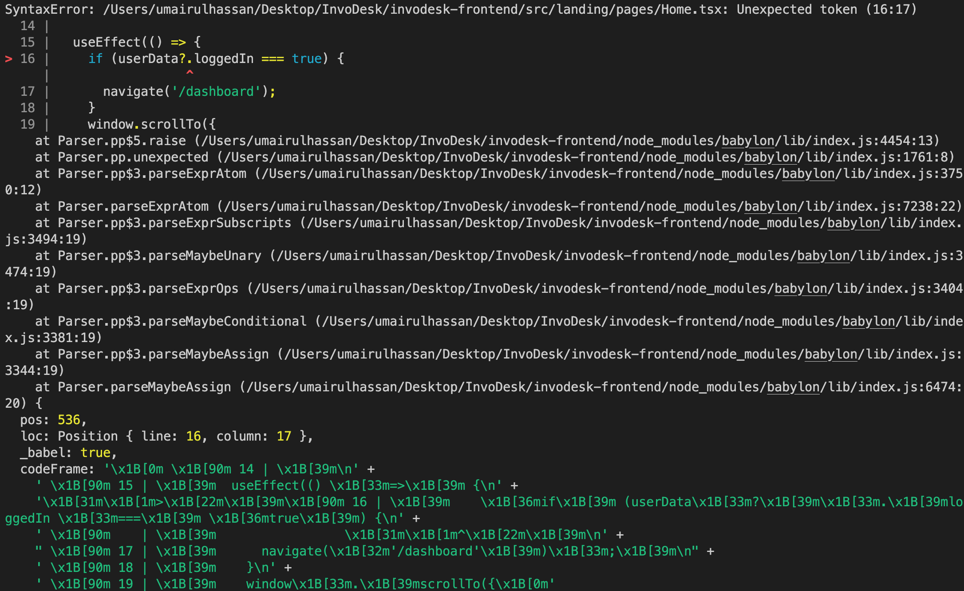The width and height of the screenshot is (964, 591).
Task: Click the babylon link in Parser.pp.unexpected line
Action: 770,158
